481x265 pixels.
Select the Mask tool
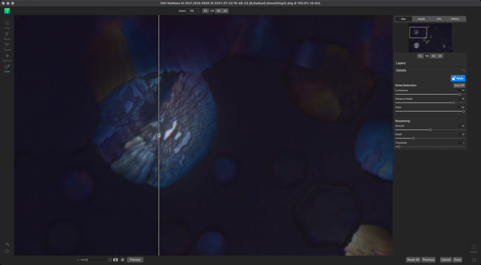click(7, 35)
